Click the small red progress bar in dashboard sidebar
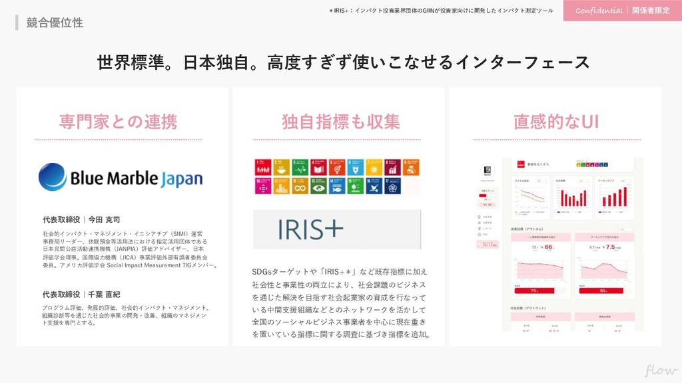The width and height of the screenshot is (682, 383). (483, 196)
